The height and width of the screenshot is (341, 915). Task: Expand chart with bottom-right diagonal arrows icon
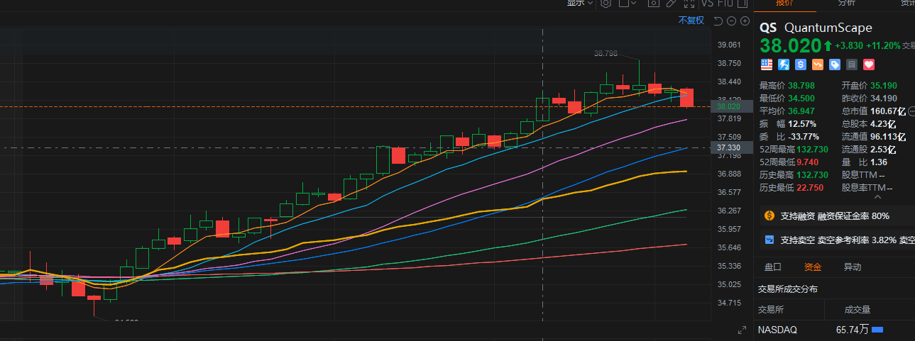click(743, 330)
